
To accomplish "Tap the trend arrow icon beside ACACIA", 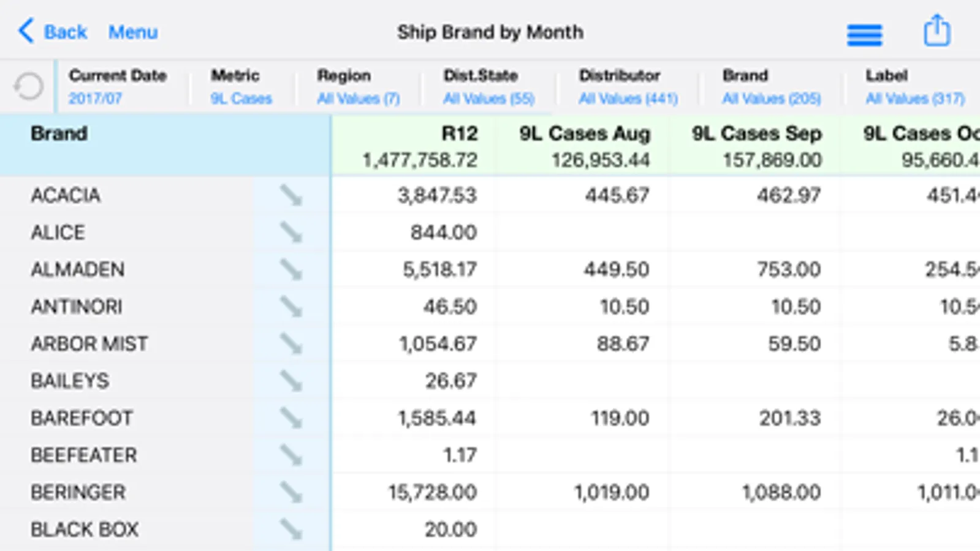I will [291, 195].
